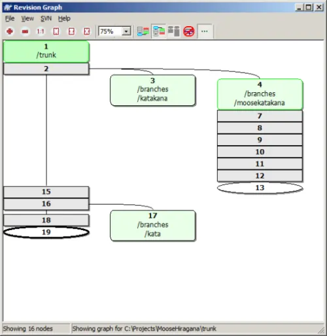Click the fit whole graph icon
The image size is (327, 336).
coord(87,31)
